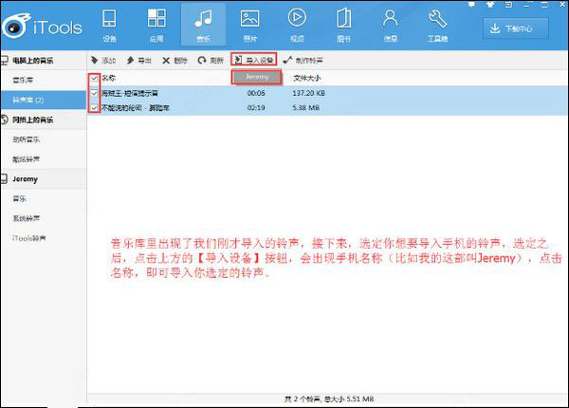Viewport: 569px width, 408px height.
Task: Select iTools铃声 under Jeremy
Action: 44,238
